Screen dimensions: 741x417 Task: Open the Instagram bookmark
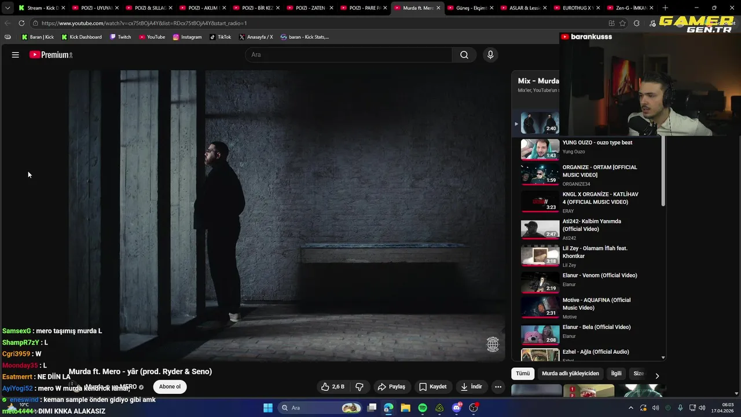[x=187, y=37]
